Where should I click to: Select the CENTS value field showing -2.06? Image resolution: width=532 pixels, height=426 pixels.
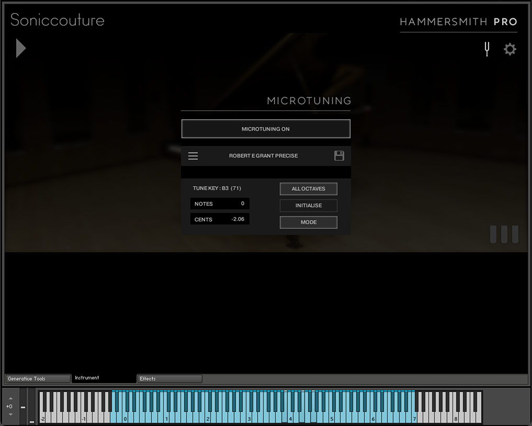[220, 219]
